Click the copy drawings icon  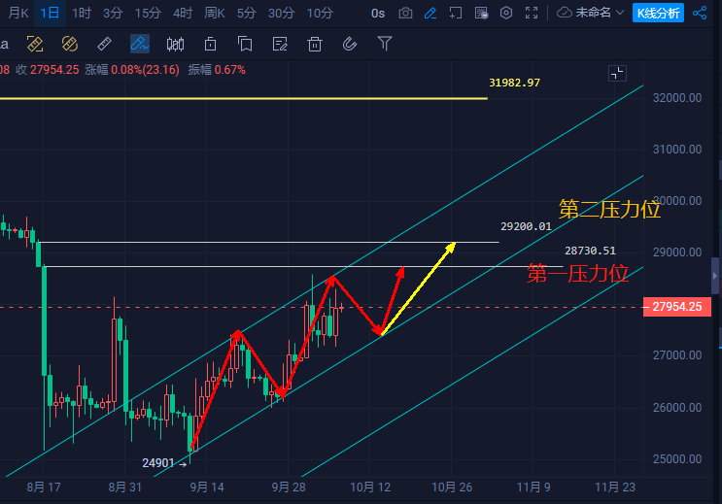pyautogui.click(x=245, y=45)
